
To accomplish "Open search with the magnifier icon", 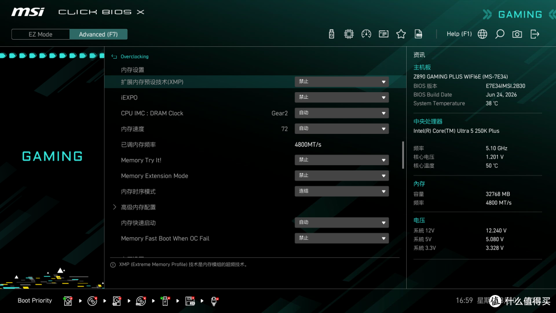I will point(499,34).
